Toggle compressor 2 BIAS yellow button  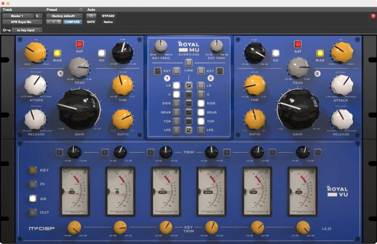click(x=320, y=53)
